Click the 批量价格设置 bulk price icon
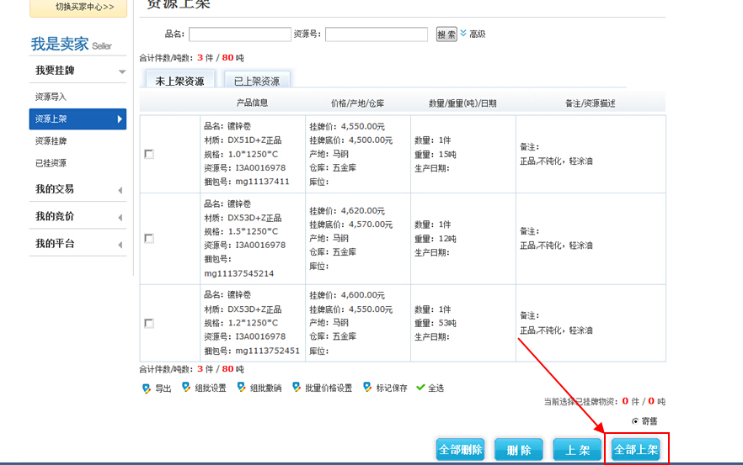Viewport: 743px width, 465px height. (297, 388)
